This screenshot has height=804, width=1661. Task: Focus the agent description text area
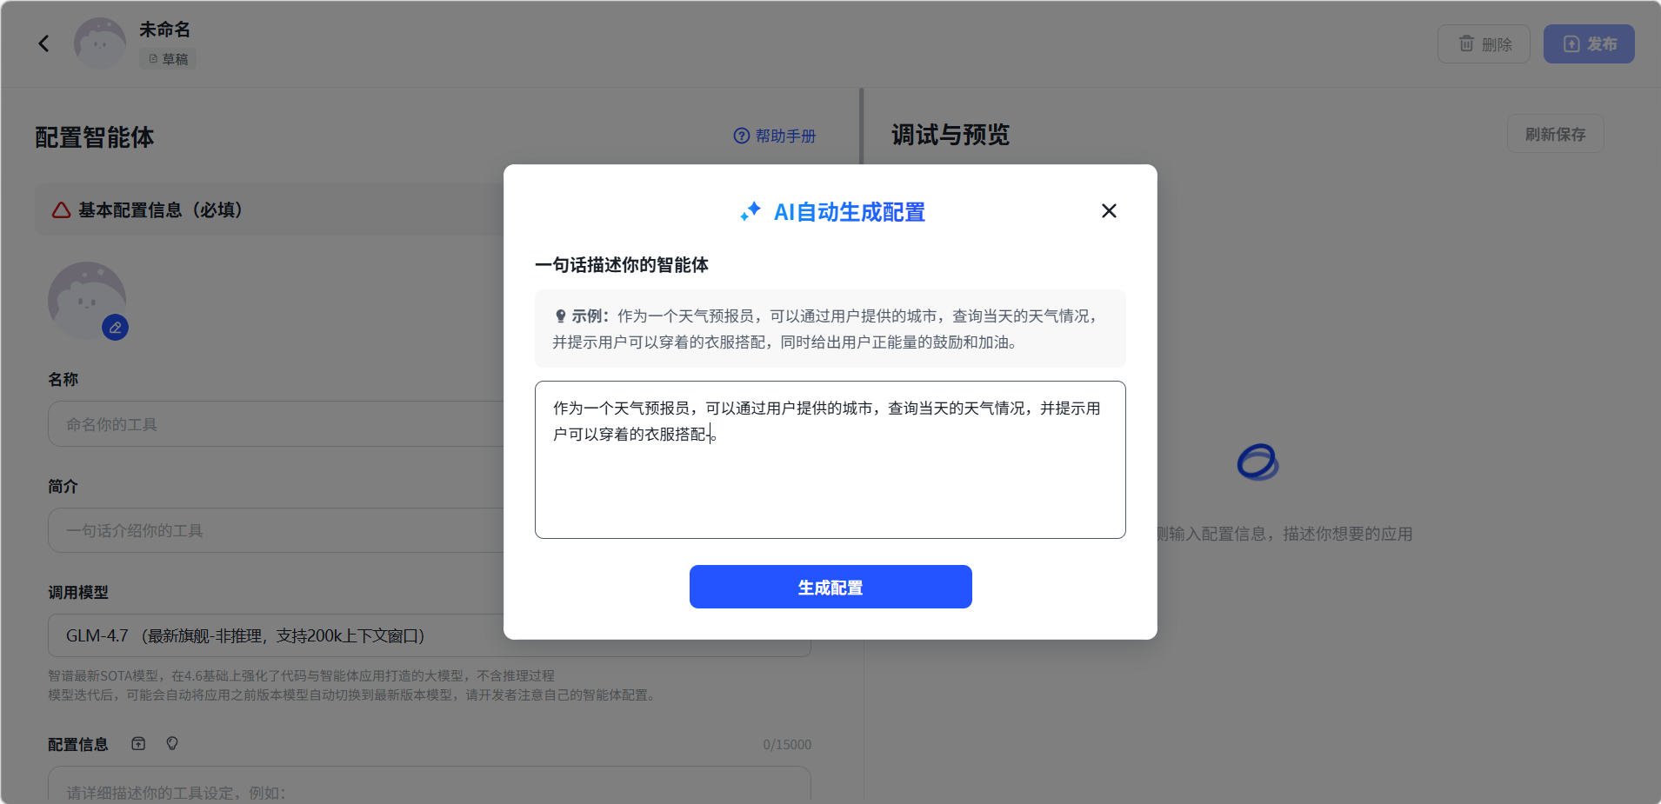click(830, 460)
